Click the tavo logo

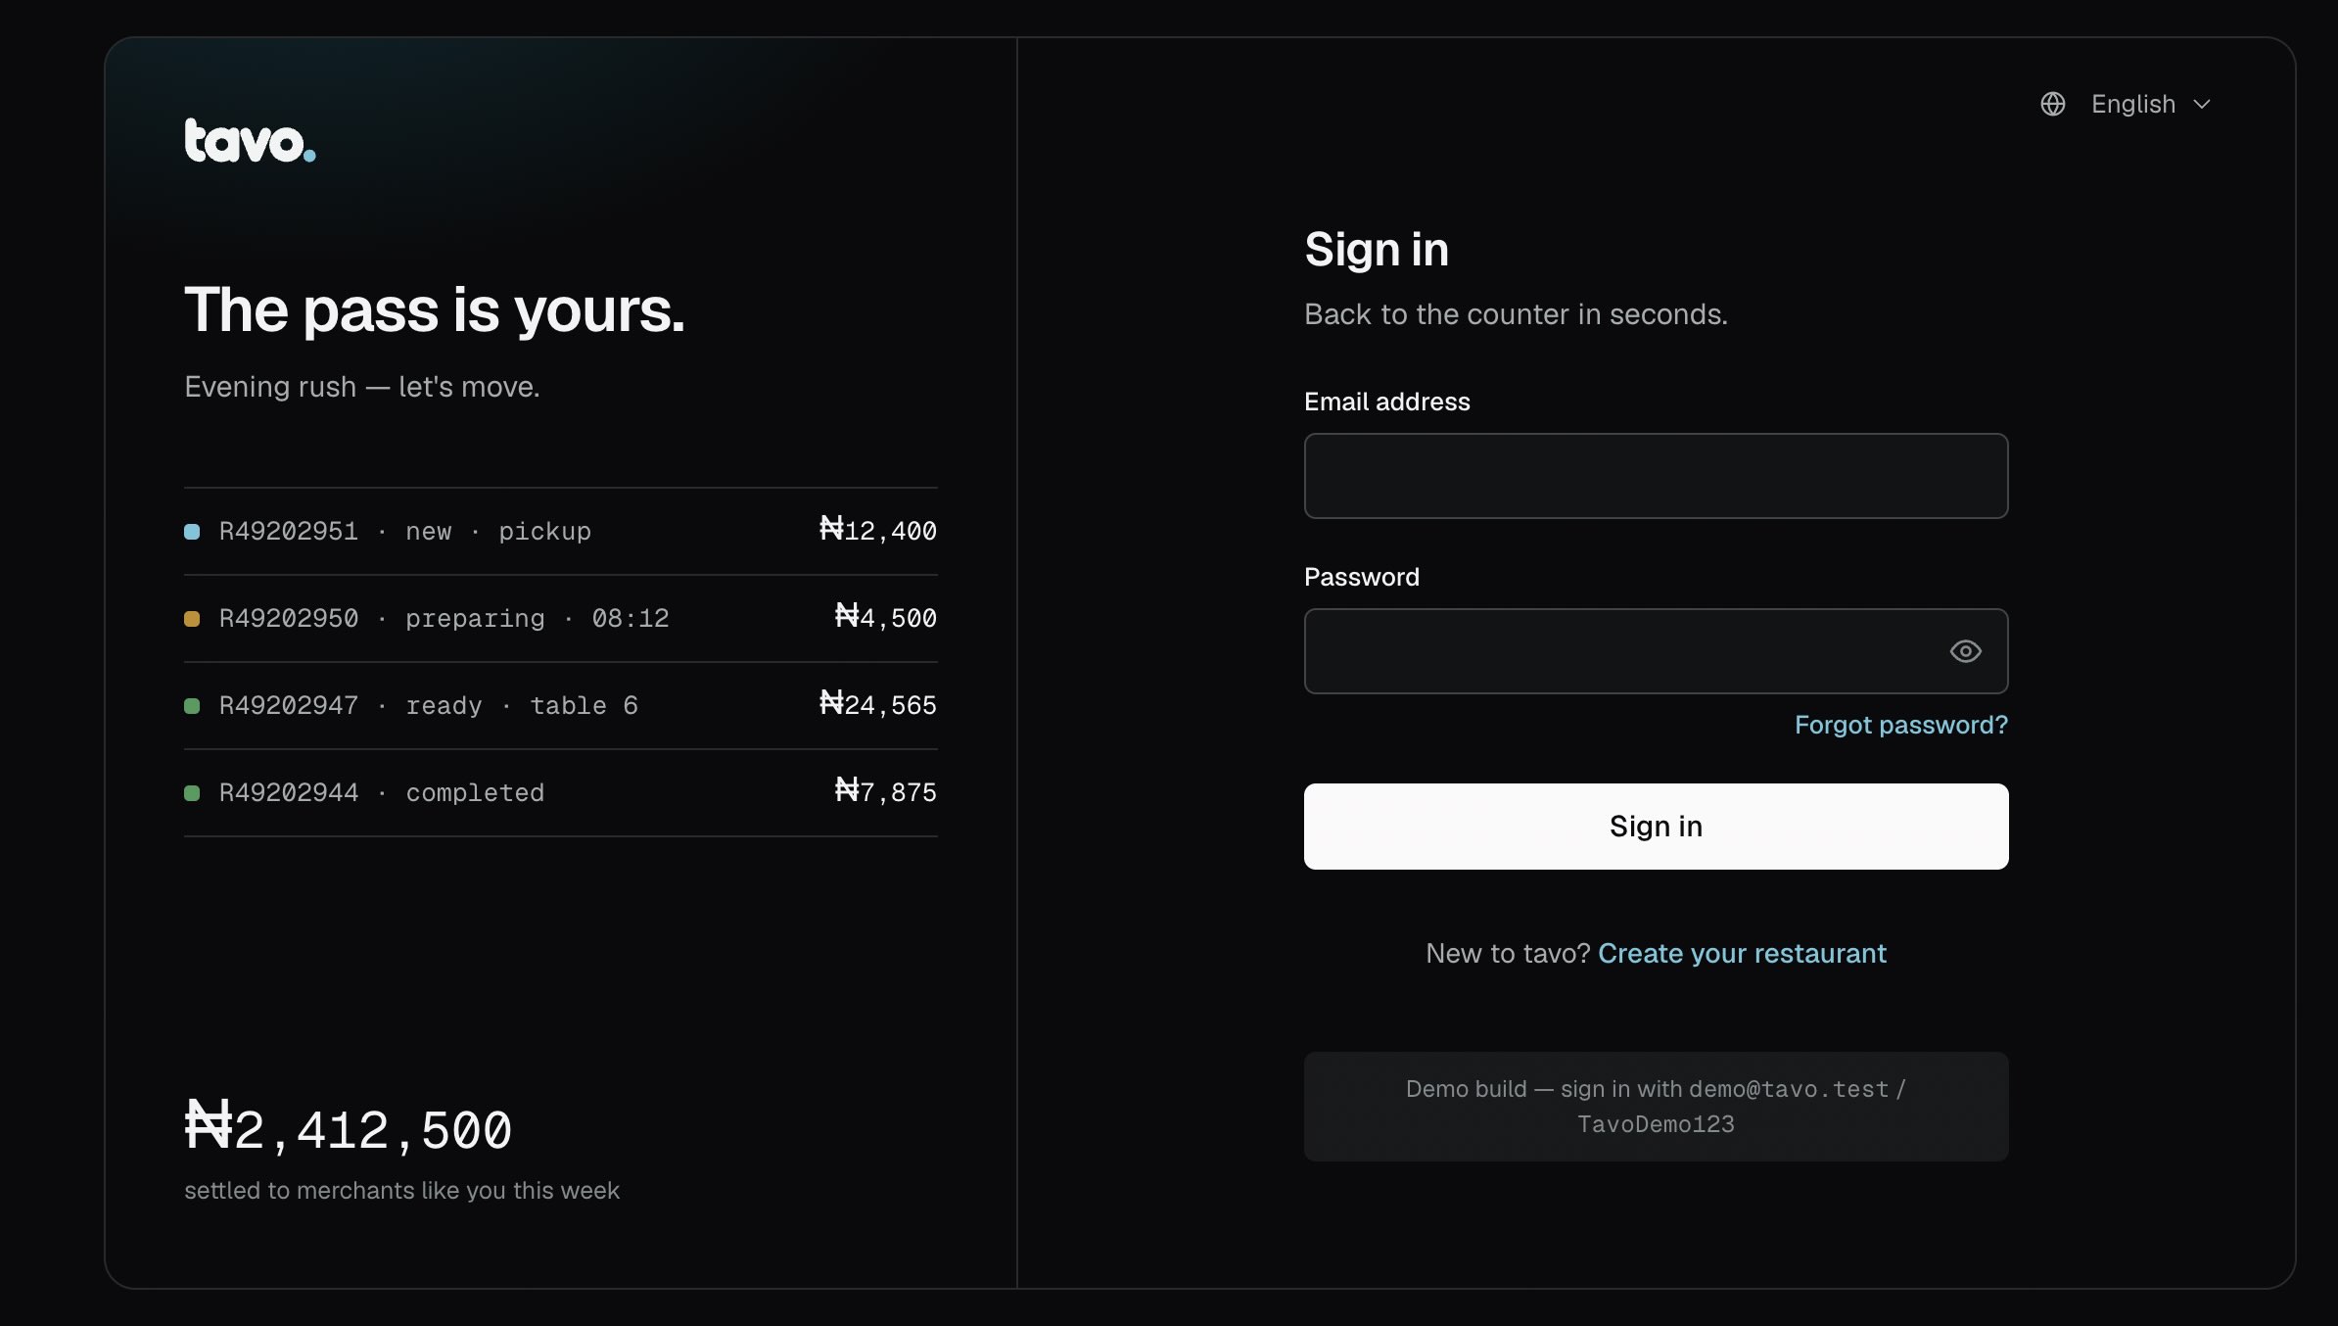250,141
